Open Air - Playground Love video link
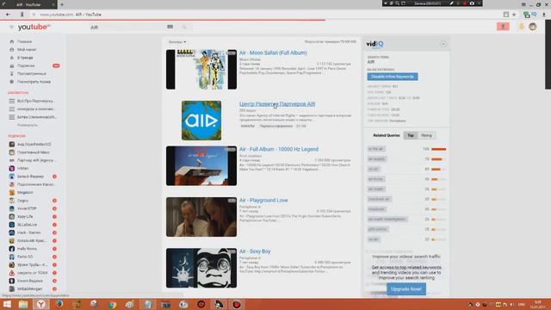This screenshot has height=310, width=551. pyautogui.click(x=263, y=200)
